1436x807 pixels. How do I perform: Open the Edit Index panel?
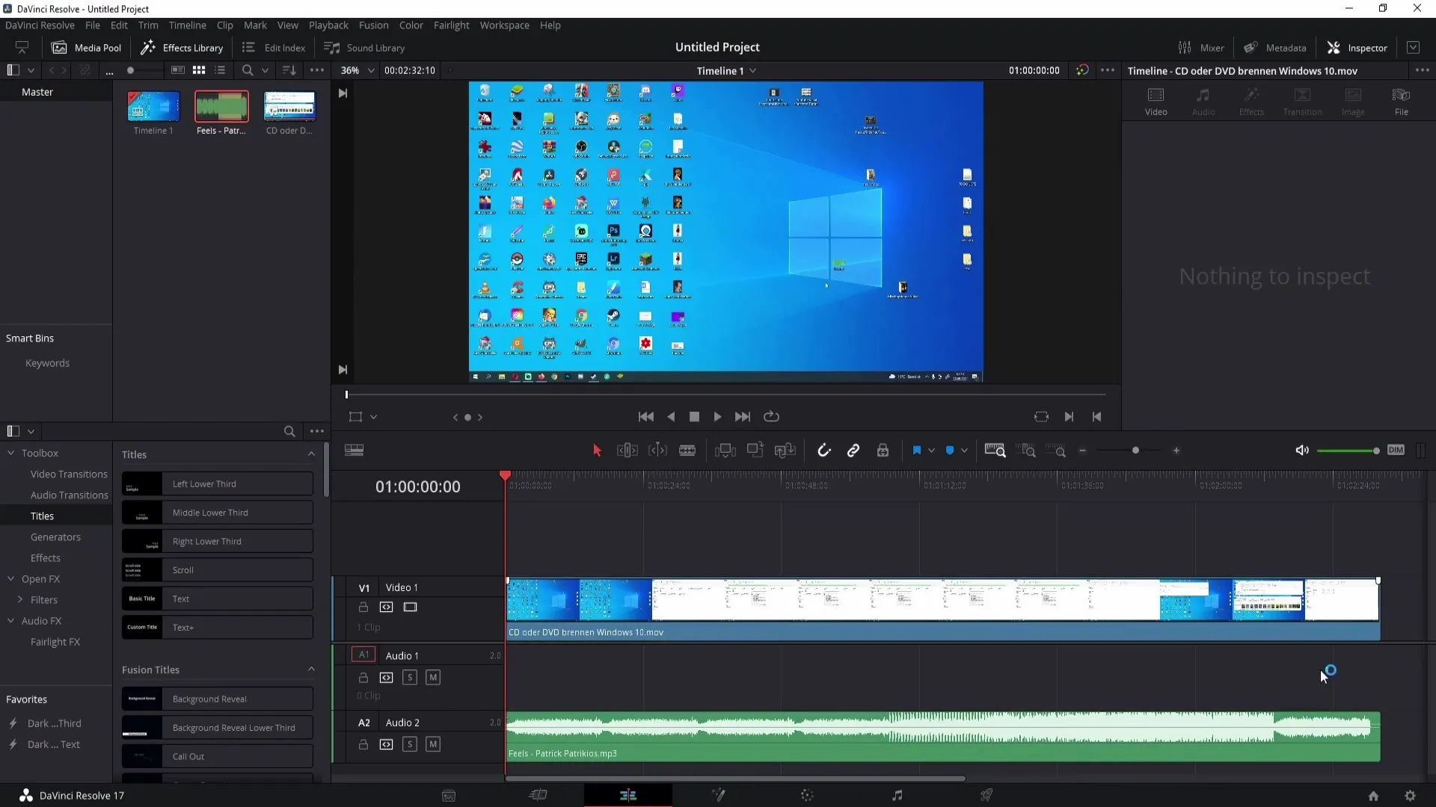point(274,48)
